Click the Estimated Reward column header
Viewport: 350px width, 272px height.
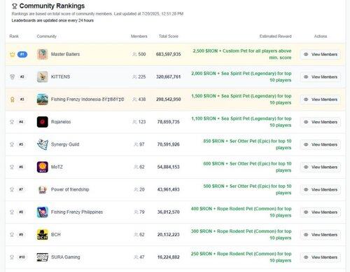pyautogui.click(x=275, y=36)
